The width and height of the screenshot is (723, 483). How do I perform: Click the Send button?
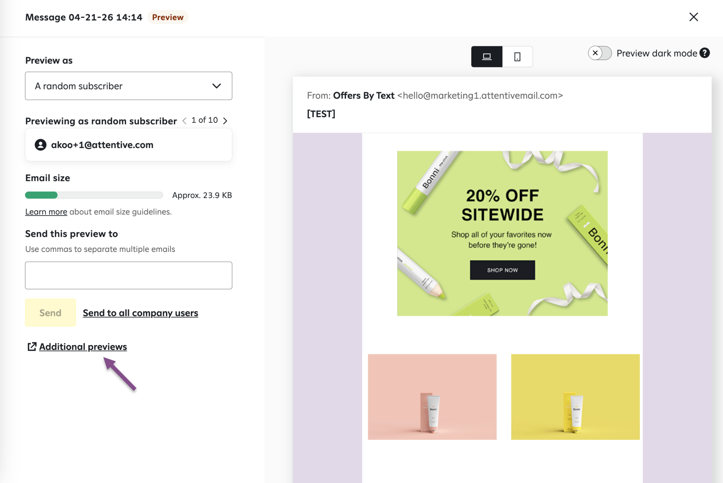[x=50, y=313]
